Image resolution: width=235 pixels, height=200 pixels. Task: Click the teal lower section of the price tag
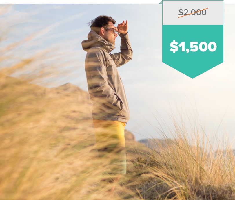(193, 48)
